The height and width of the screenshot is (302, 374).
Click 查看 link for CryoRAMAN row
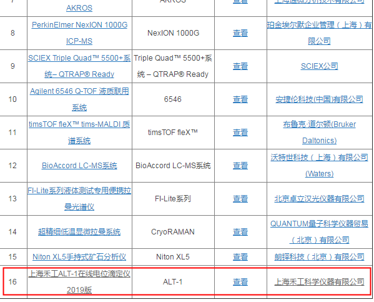(240, 232)
